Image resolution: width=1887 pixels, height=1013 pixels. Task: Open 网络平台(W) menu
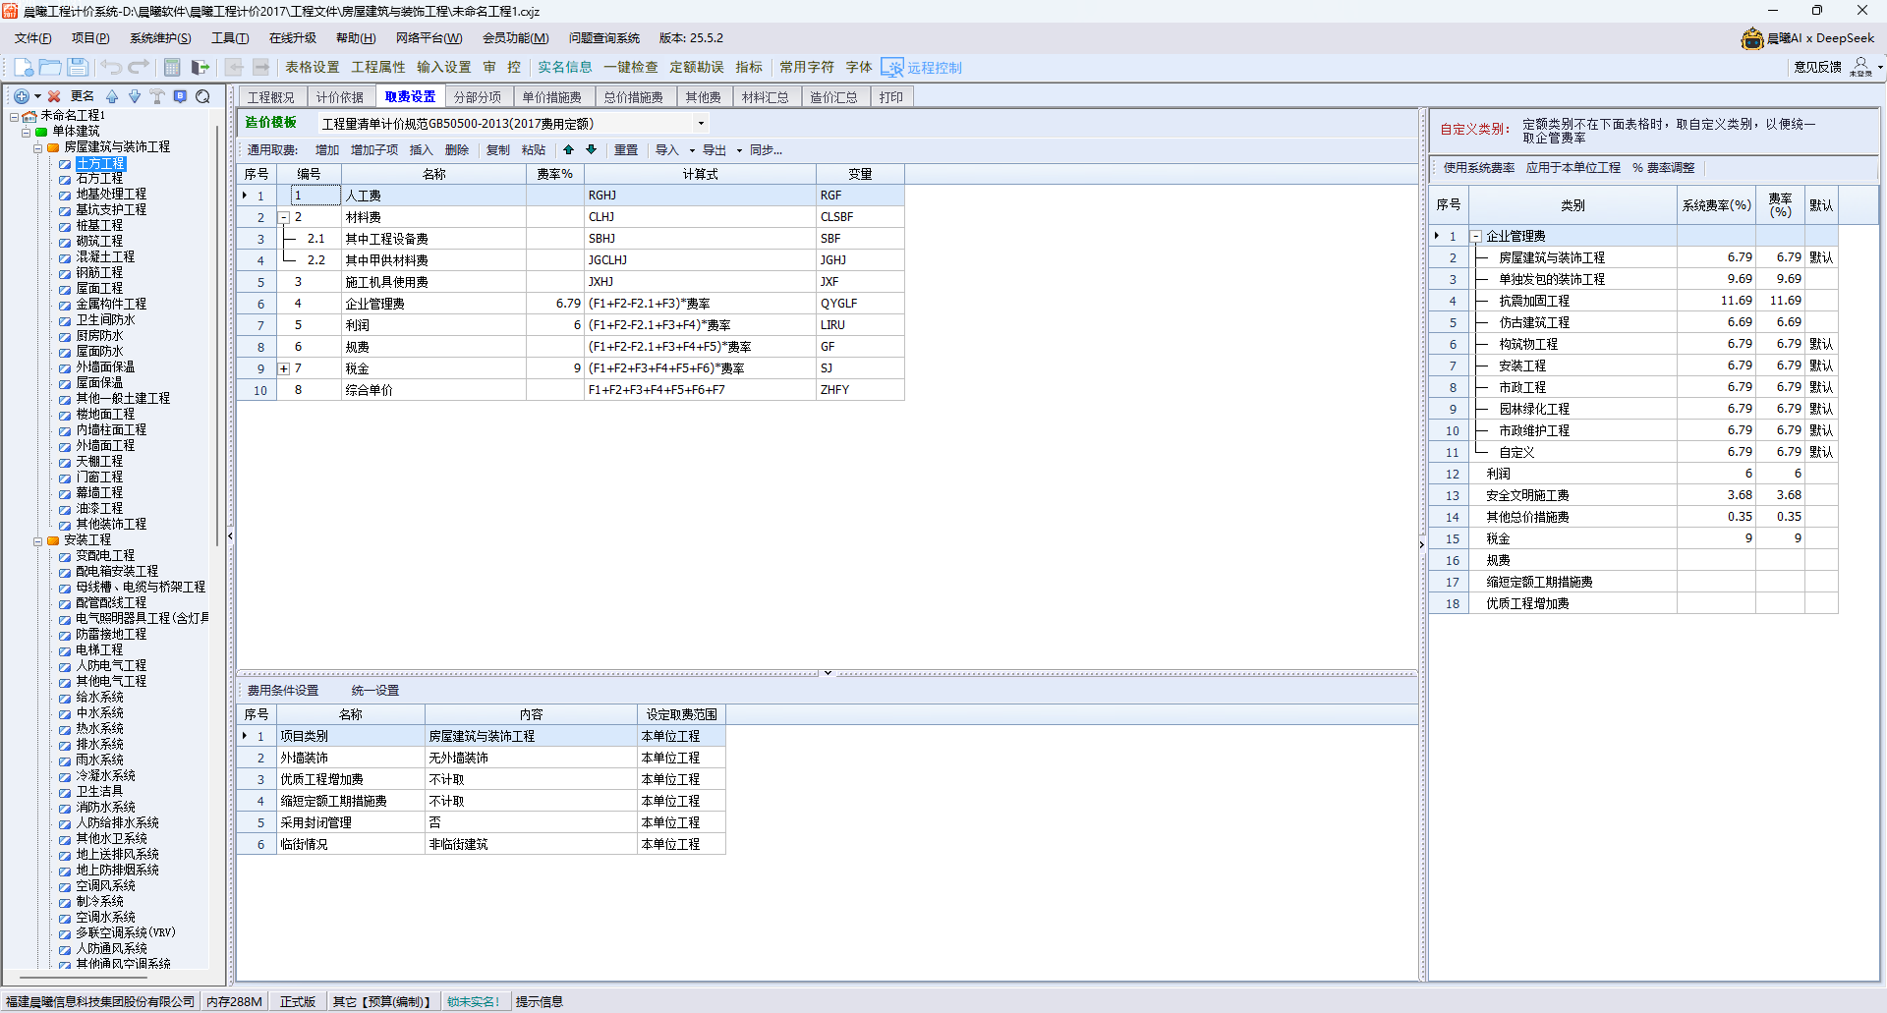pyautogui.click(x=429, y=38)
